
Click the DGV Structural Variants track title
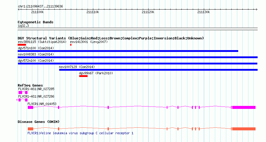pyautogui.click(x=111, y=38)
